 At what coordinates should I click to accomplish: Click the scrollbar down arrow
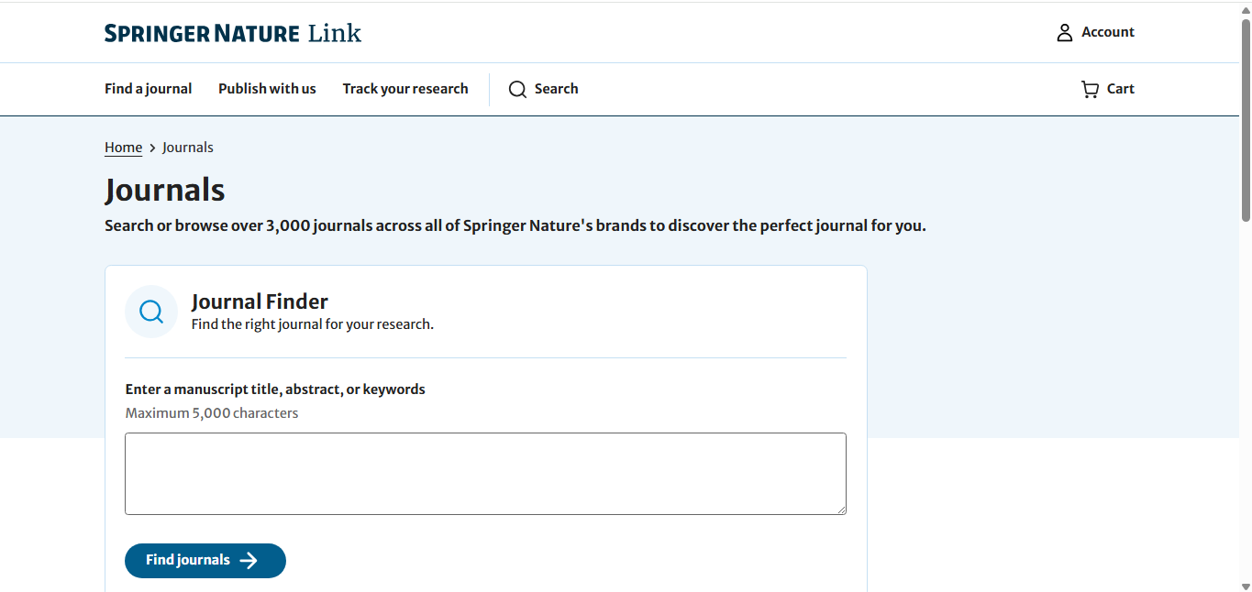tap(1246, 586)
